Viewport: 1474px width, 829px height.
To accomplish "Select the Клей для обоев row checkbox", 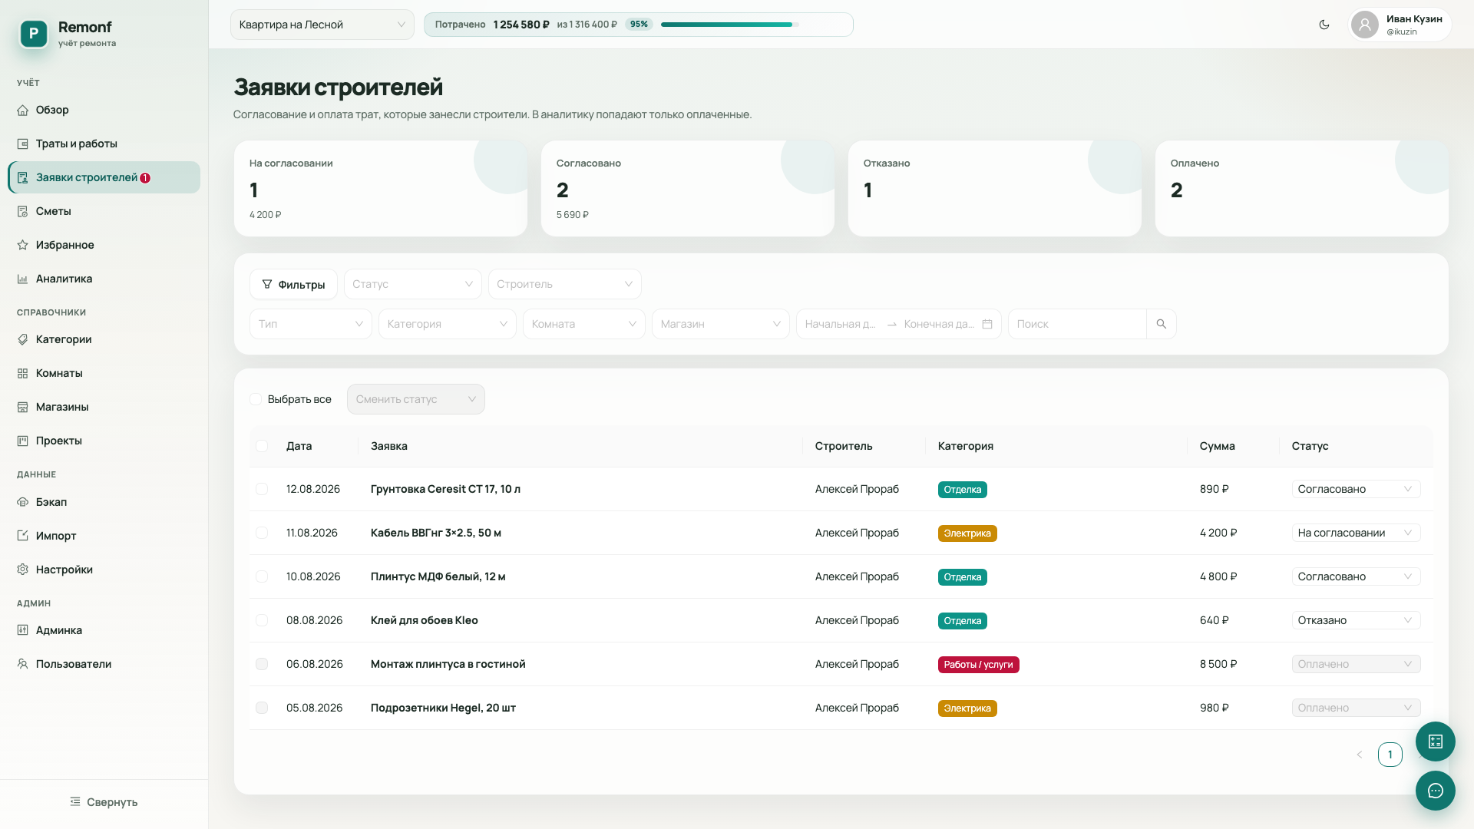I will (x=262, y=620).
